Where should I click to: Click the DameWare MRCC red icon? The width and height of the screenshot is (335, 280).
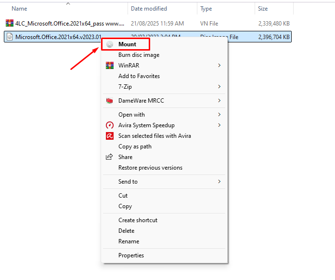[110, 101]
